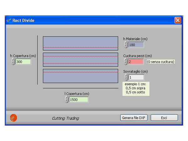The height and width of the screenshot is (141, 188).
Task: Click the top rectangle in the preview
Action: pos(81,44)
